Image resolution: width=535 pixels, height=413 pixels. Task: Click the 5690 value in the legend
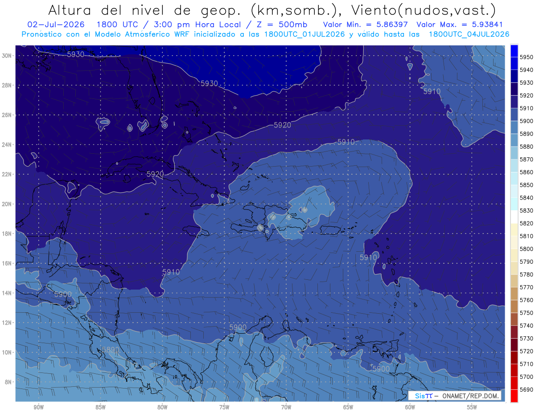526,389
